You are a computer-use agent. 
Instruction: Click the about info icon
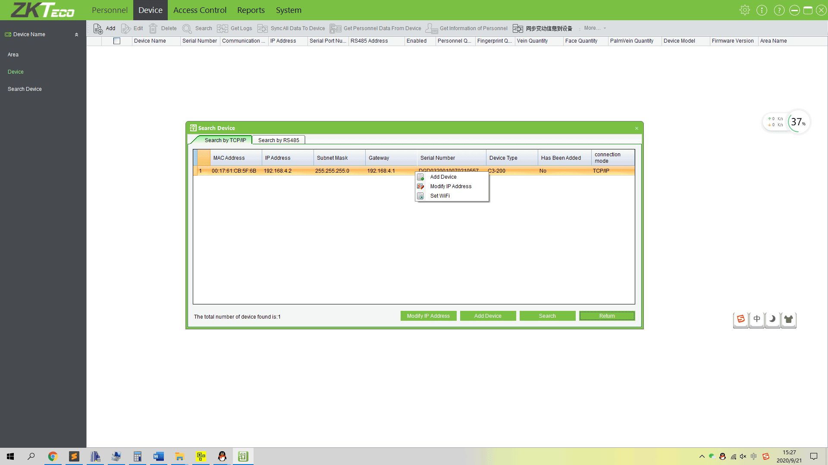[x=762, y=10]
